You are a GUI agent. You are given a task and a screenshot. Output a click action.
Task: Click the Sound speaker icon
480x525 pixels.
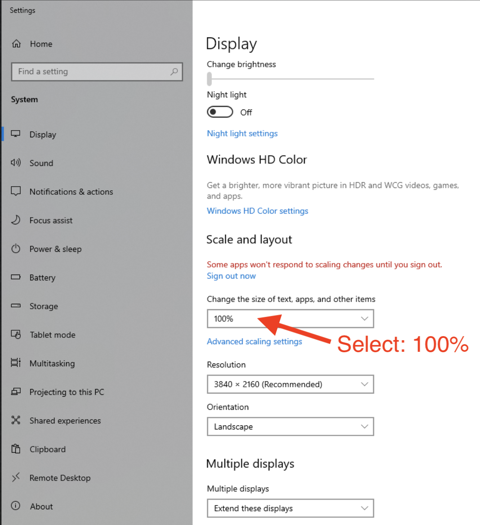point(16,163)
